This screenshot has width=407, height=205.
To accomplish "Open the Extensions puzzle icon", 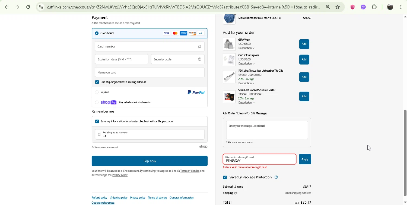I will 374,7.
